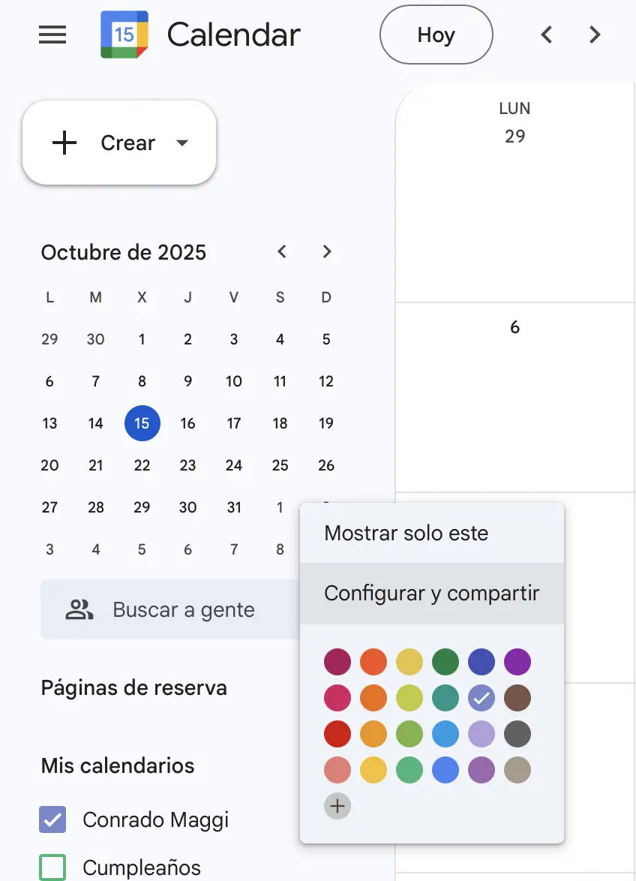Open the custom color picker with plus icon
Screen dimensions: 636x881
click(x=337, y=806)
